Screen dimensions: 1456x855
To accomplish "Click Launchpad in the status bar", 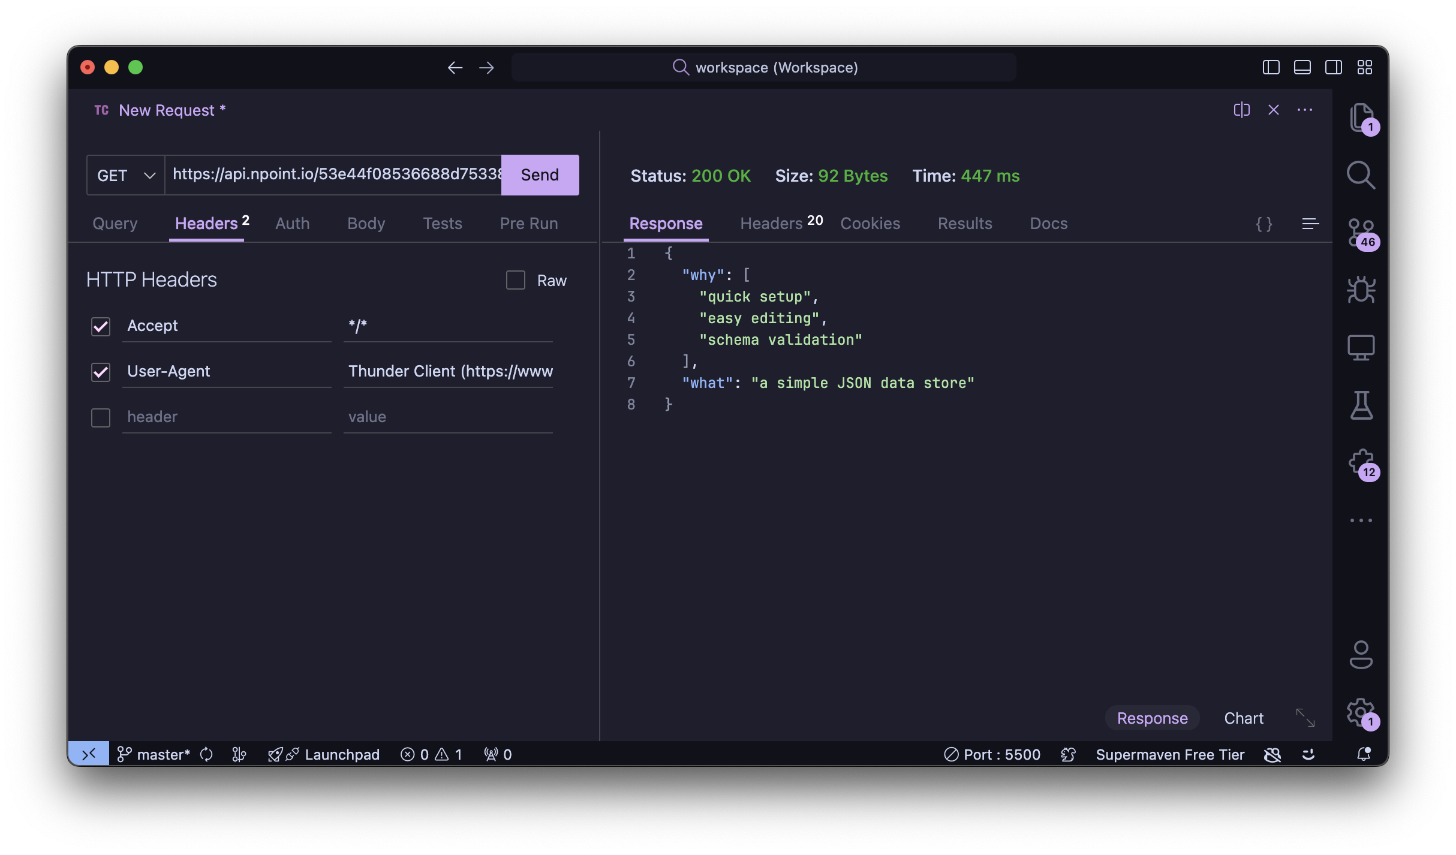I will (x=324, y=754).
